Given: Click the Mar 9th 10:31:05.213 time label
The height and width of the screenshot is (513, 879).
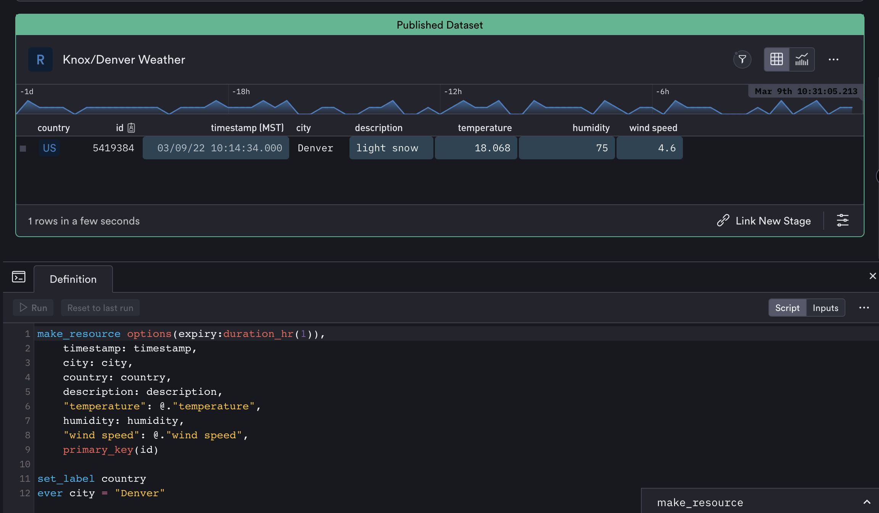Looking at the screenshot, I should (x=806, y=91).
